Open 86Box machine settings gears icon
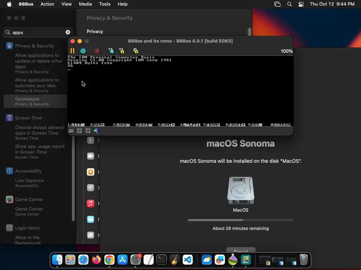 (x=136, y=51)
